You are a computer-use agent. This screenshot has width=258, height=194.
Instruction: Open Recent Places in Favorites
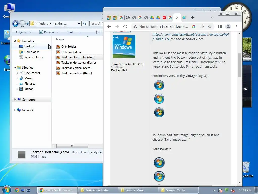point(34,57)
